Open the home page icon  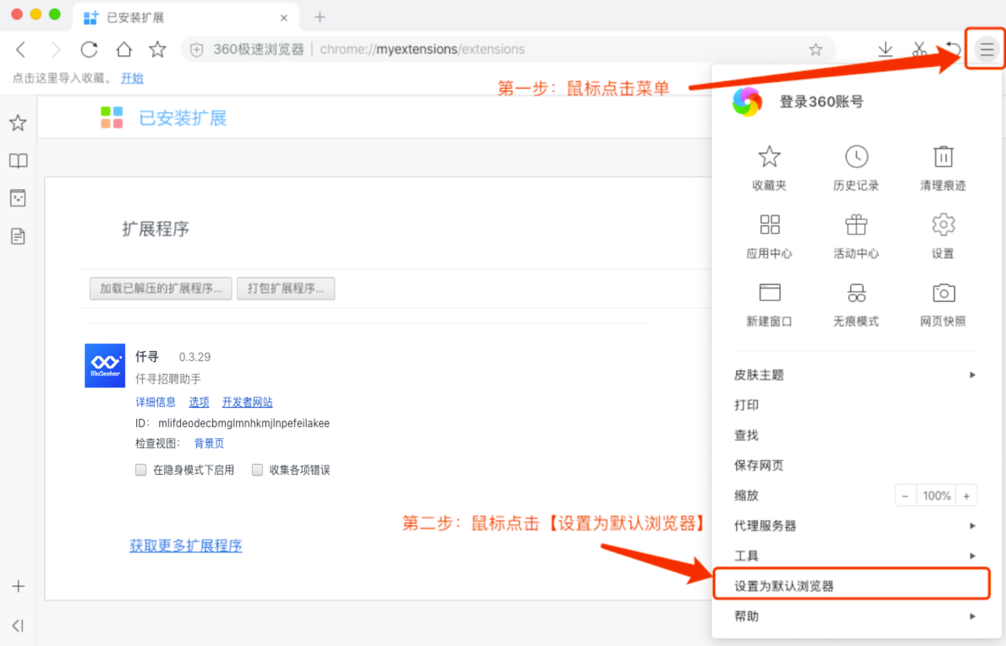[x=124, y=49]
